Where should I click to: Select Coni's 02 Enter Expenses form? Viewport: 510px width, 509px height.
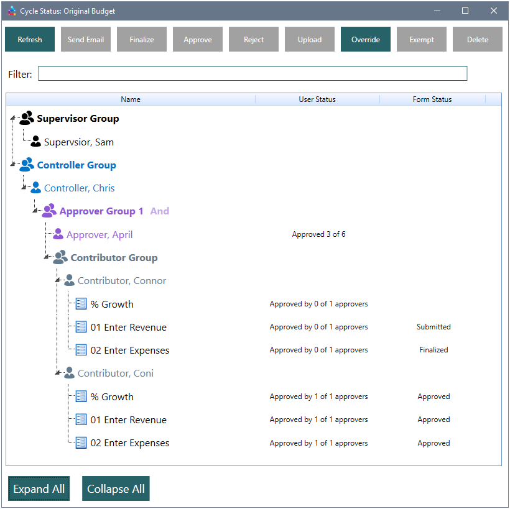click(x=129, y=443)
